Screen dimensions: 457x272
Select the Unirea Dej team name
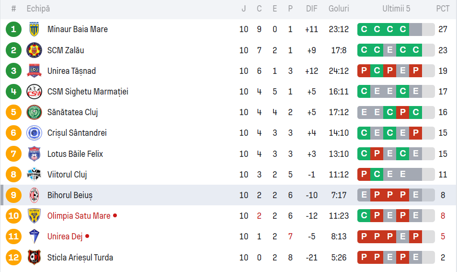[x=65, y=237]
